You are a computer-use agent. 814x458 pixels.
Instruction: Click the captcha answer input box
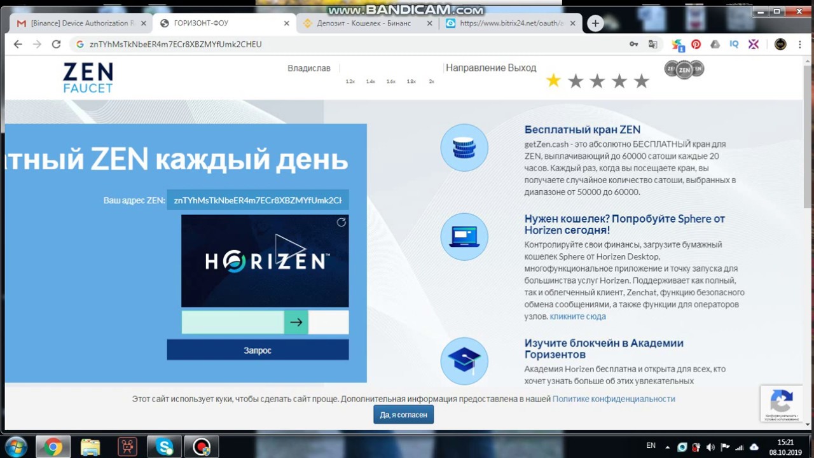(x=233, y=323)
